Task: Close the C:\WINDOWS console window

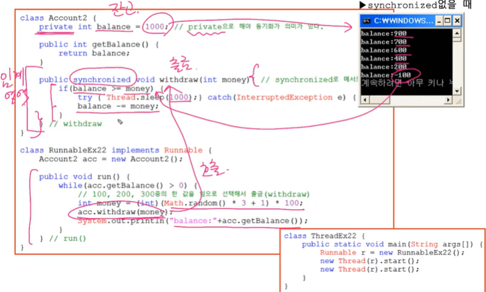Action: click(457, 21)
